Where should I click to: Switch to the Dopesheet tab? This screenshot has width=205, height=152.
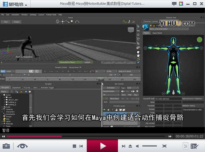(16, 88)
